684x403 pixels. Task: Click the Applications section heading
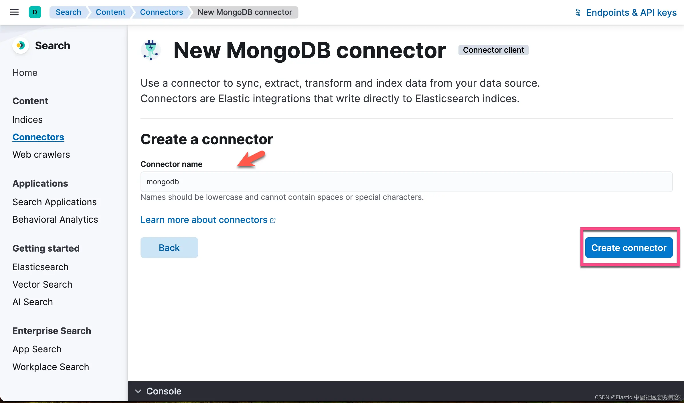click(40, 183)
